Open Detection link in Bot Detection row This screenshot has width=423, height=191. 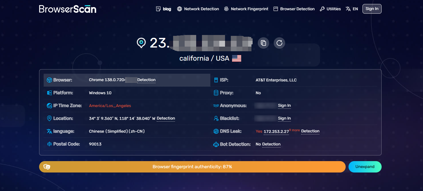271,144
